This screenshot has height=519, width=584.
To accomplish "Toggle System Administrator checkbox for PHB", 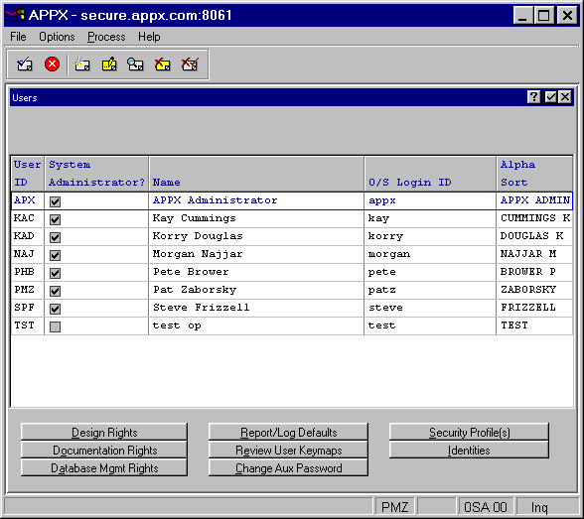I will pyautogui.click(x=56, y=273).
